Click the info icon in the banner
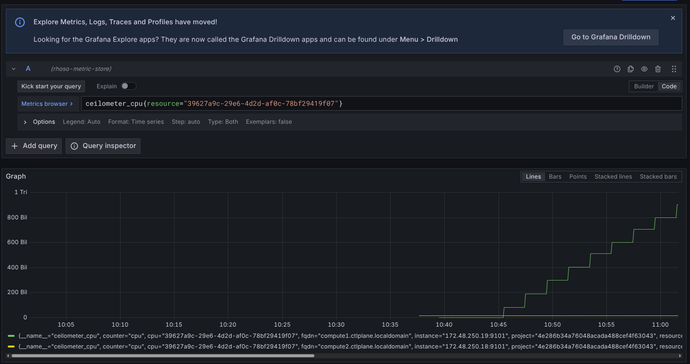690x364 pixels. coord(20,22)
